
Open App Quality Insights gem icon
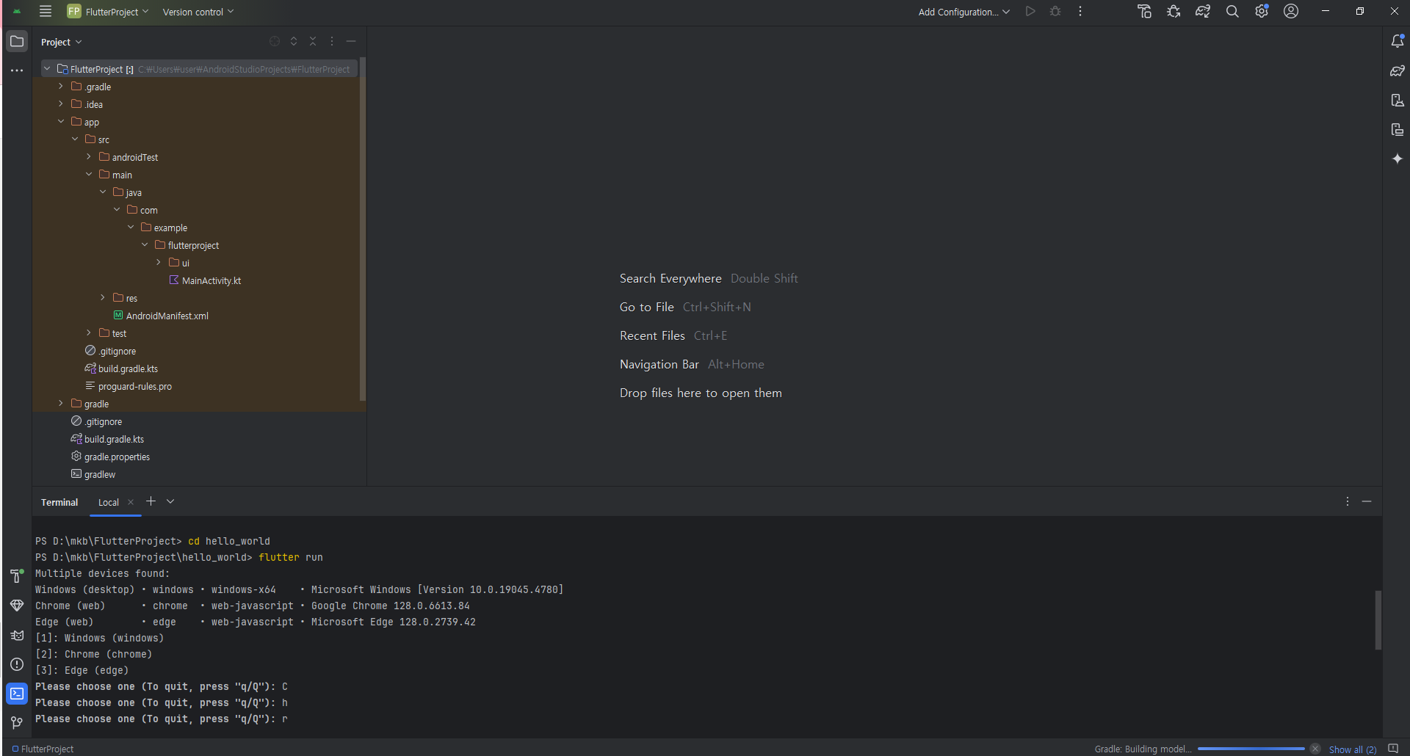tap(17, 606)
